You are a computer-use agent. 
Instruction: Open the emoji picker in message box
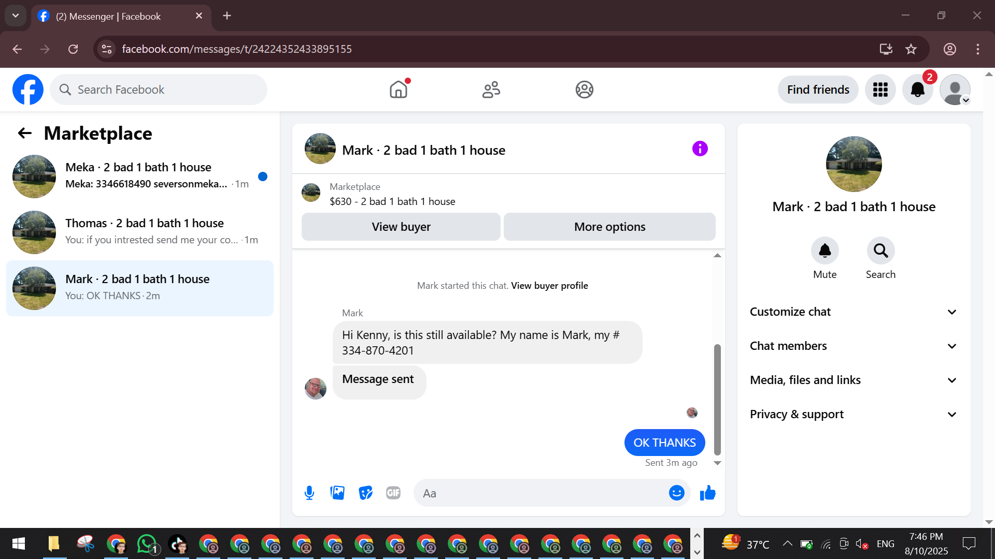(x=676, y=493)
